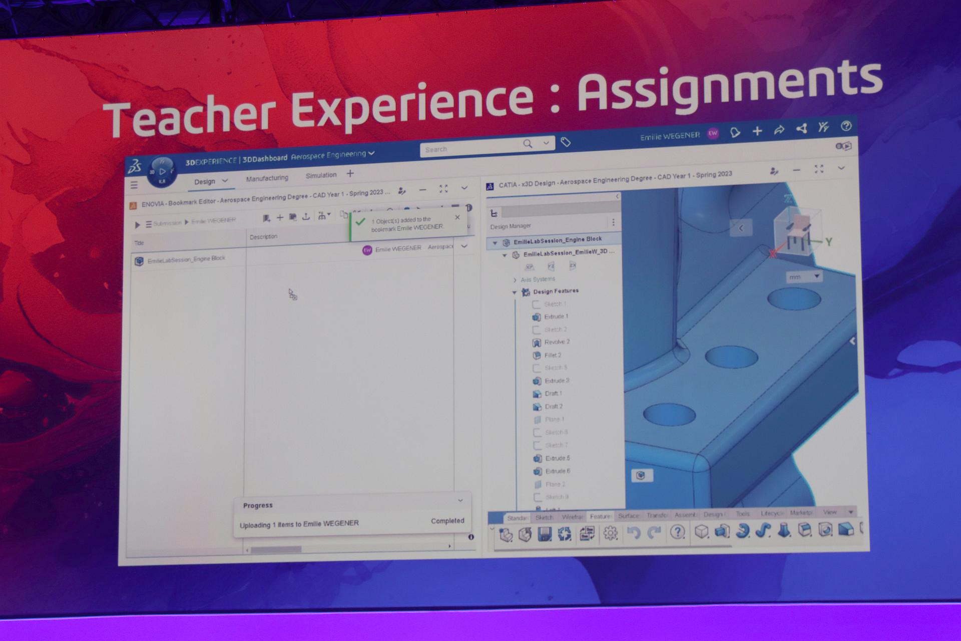Viewport: 961px width, 641px height.
Task: Click the Search input field
Action: (x=472, y=149)
